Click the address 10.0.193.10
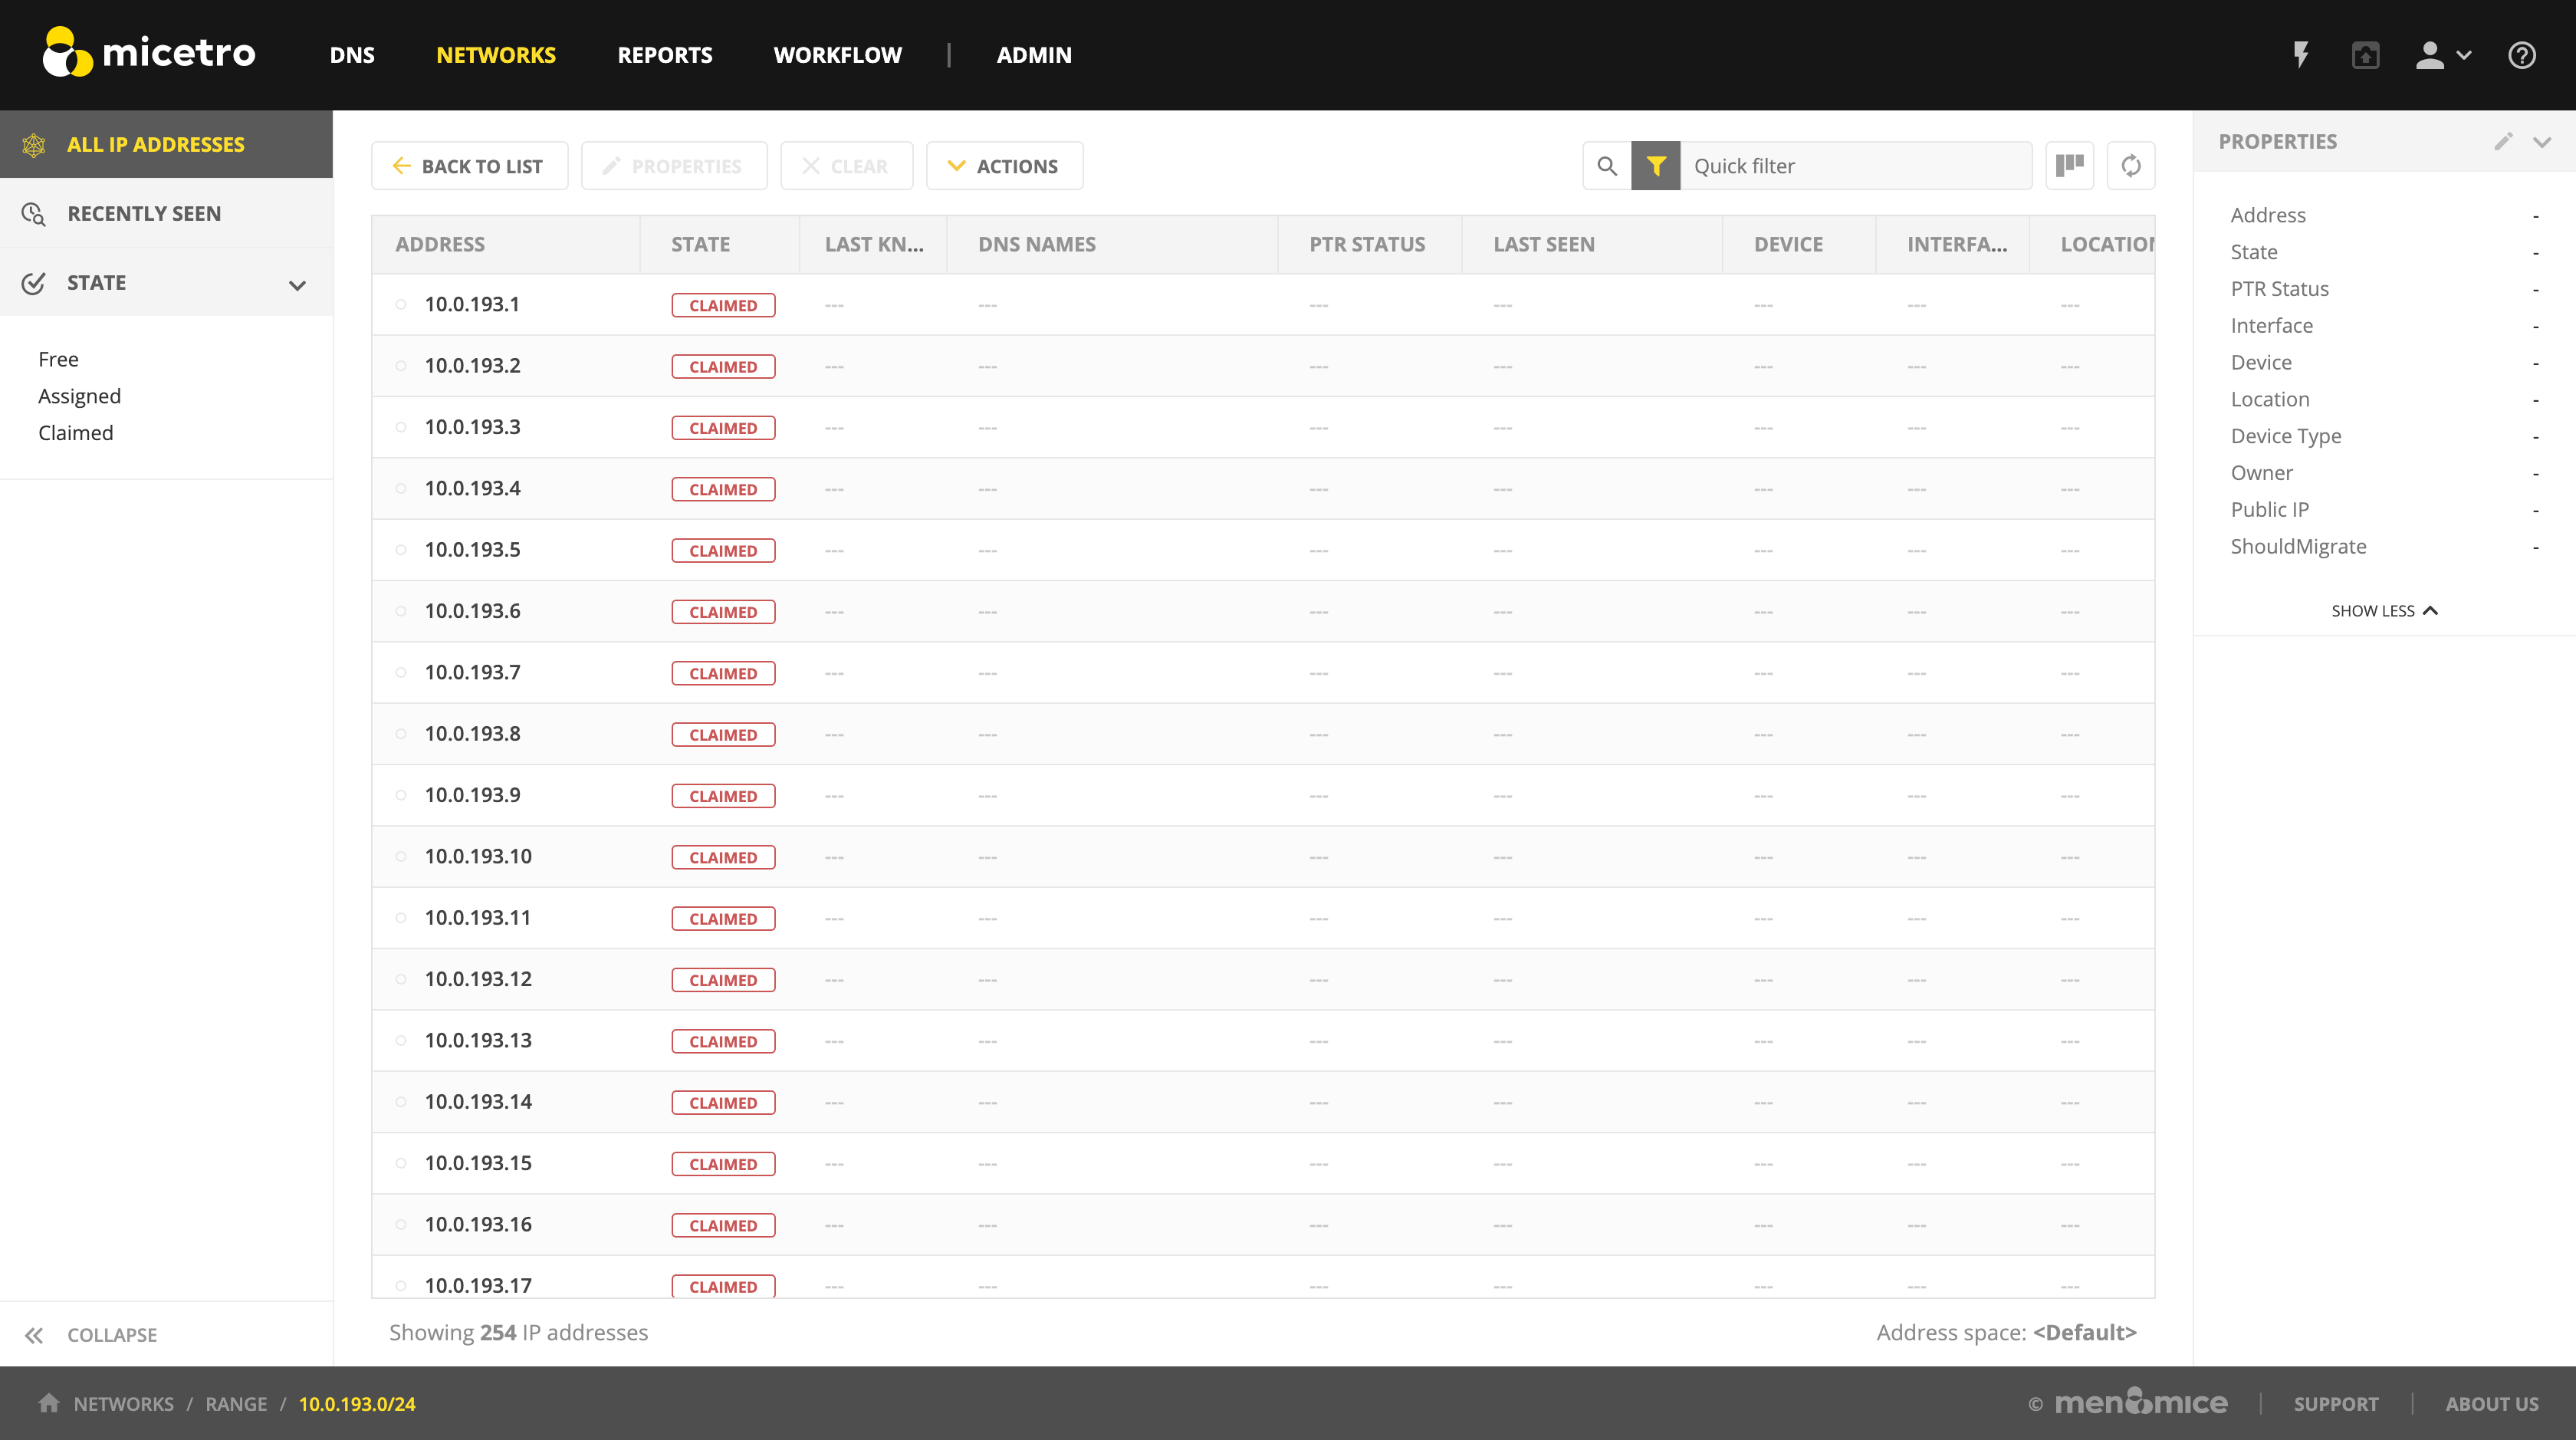This screenshot has width=2576, height=1440. 478,857
